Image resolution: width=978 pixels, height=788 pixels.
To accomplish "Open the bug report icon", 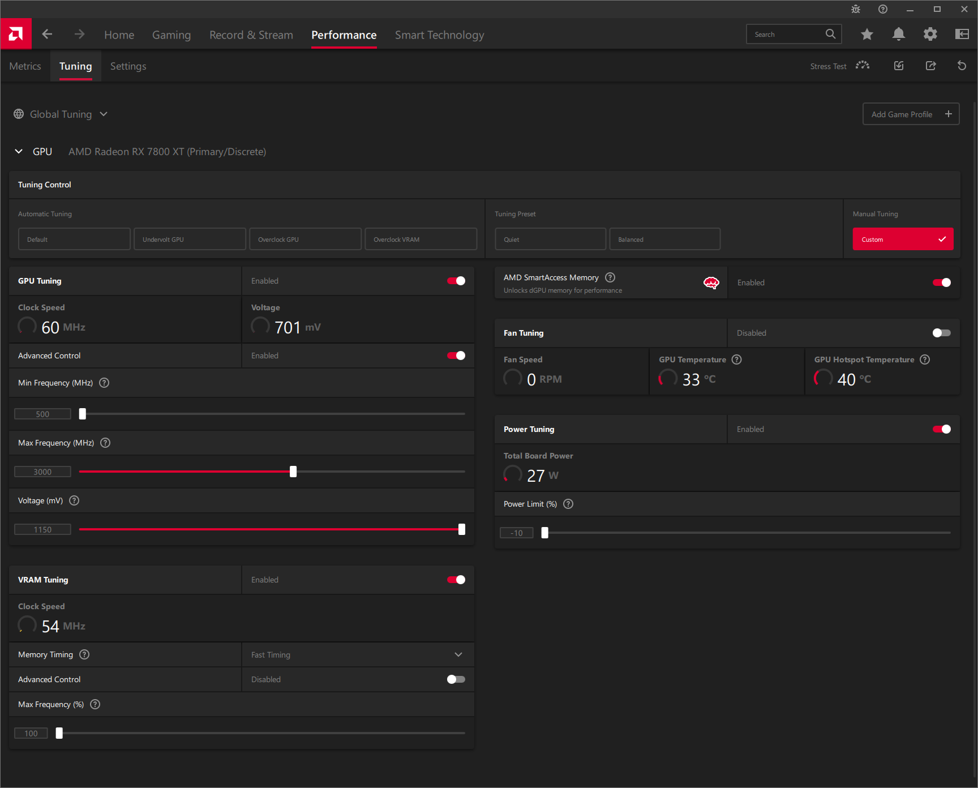I will 856,9.
